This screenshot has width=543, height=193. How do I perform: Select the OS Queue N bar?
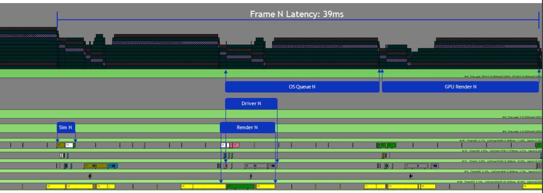click(x=302, y=87)
